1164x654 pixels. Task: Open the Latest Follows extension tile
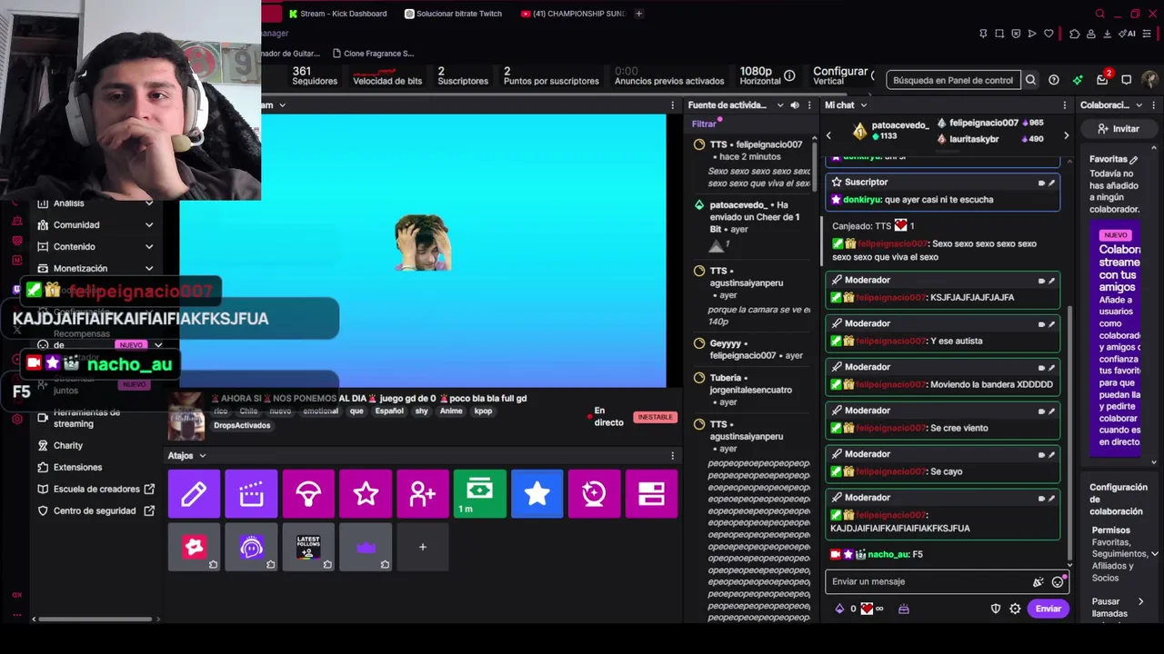click(308, 547)
